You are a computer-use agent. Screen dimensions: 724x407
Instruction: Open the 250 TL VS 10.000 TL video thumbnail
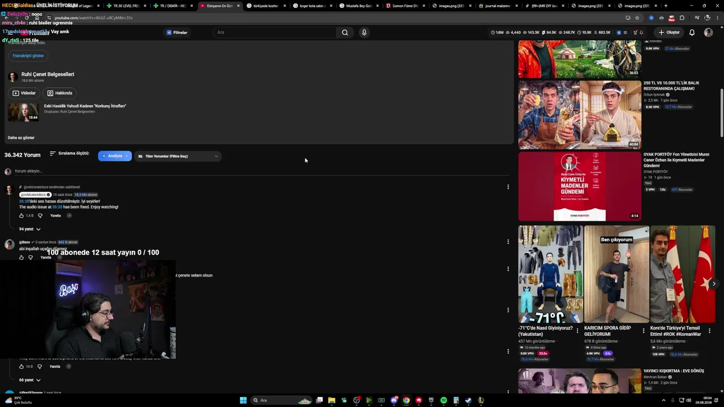[x=580, y=114]
